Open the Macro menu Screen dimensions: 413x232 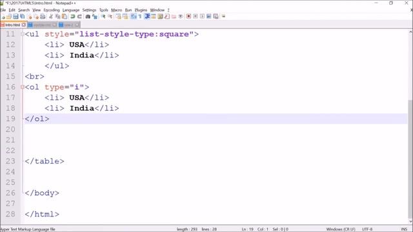tap(116, 10)
